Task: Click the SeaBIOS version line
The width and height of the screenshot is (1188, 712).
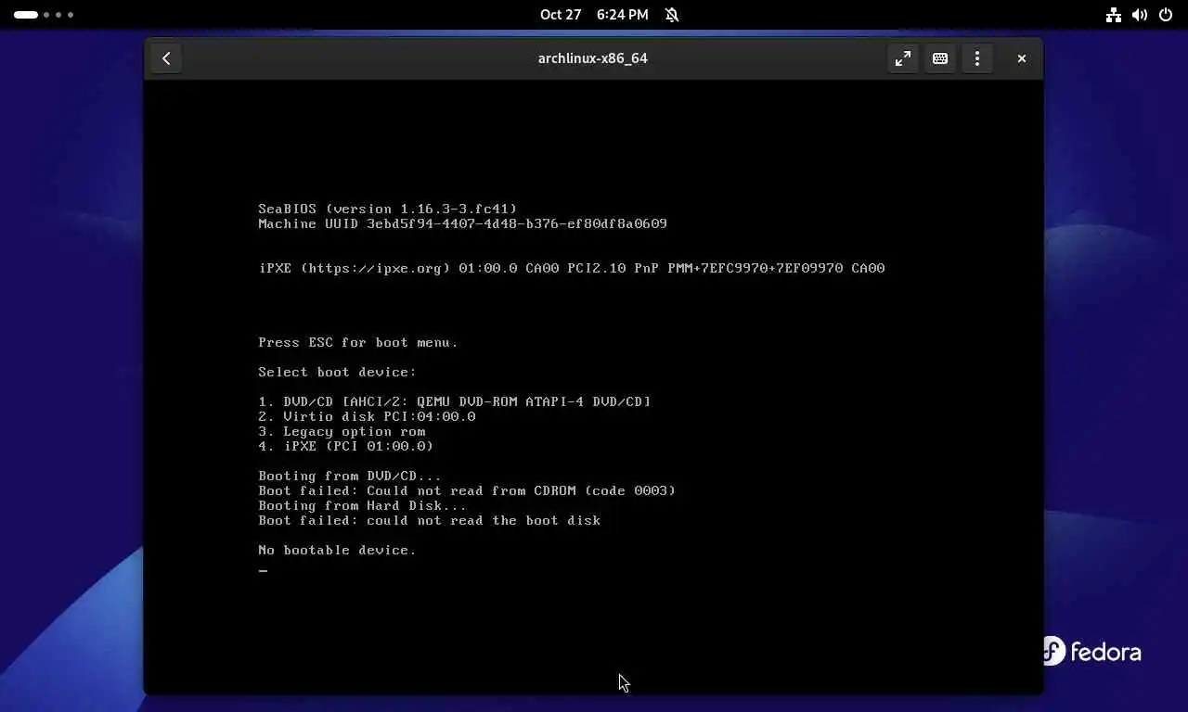Action: pos(388,209)
